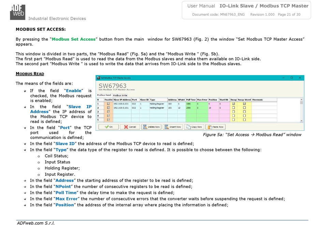The height and width of the screenshot is (225, 324).
Task: Click the dialog's title bar app icon
Action: click(x=98, y=78)
